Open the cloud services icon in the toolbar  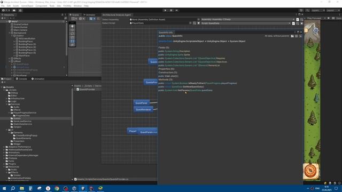pos(14,10)
